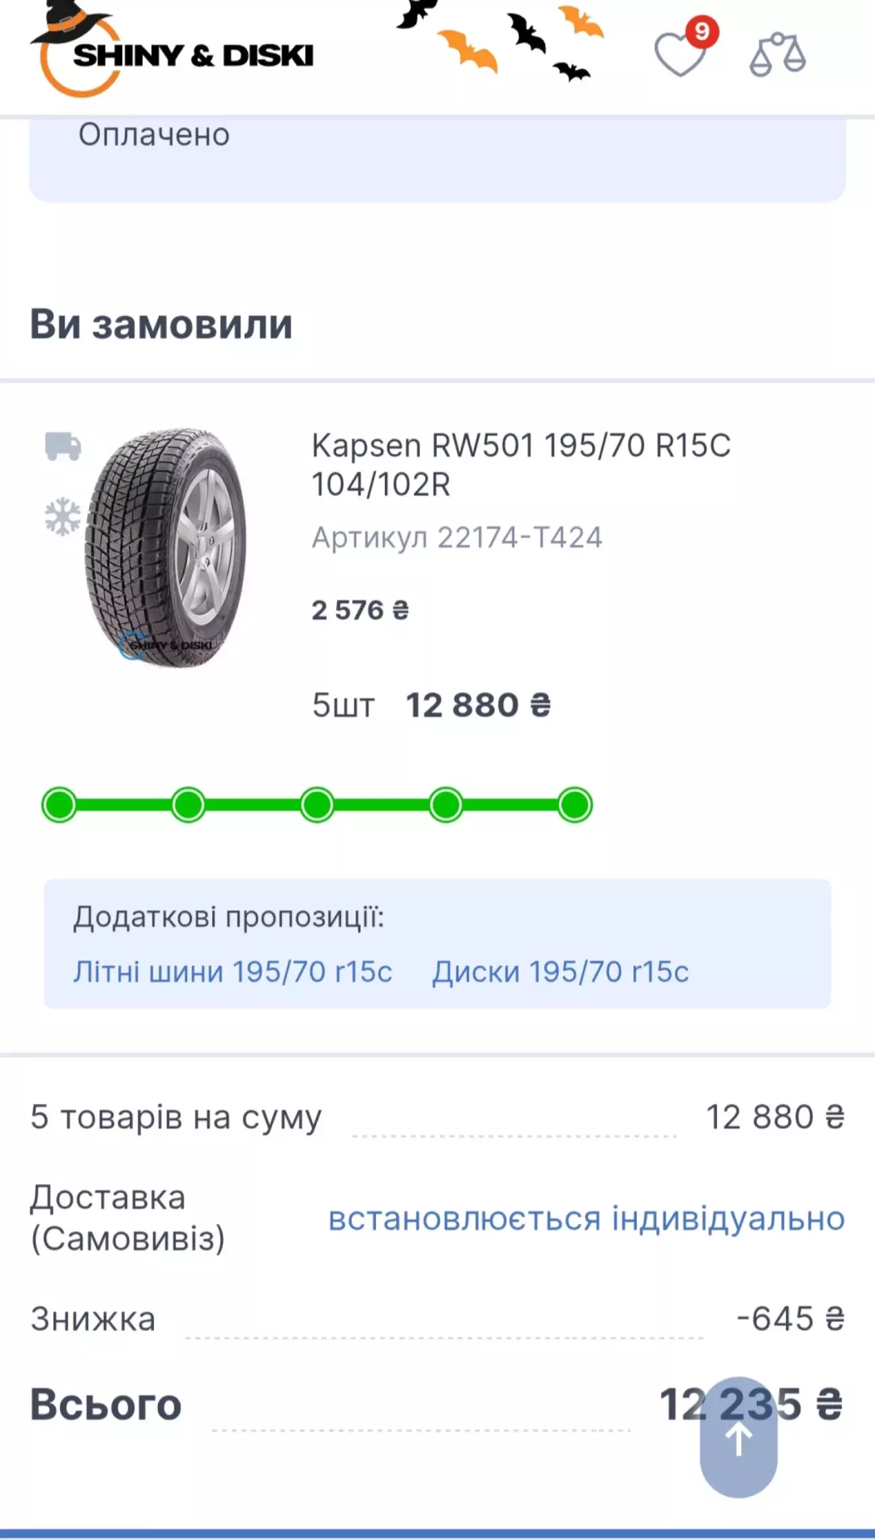Open Kapsen RW501 195/70 R15C product title

(x=521, y=464)
